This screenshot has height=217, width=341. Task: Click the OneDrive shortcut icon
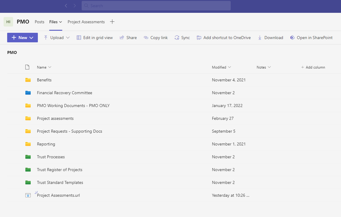pos(199,38)
